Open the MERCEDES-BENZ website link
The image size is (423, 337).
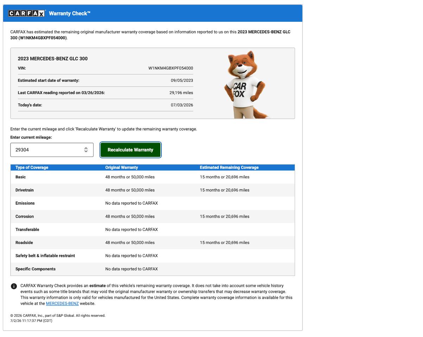62,304
